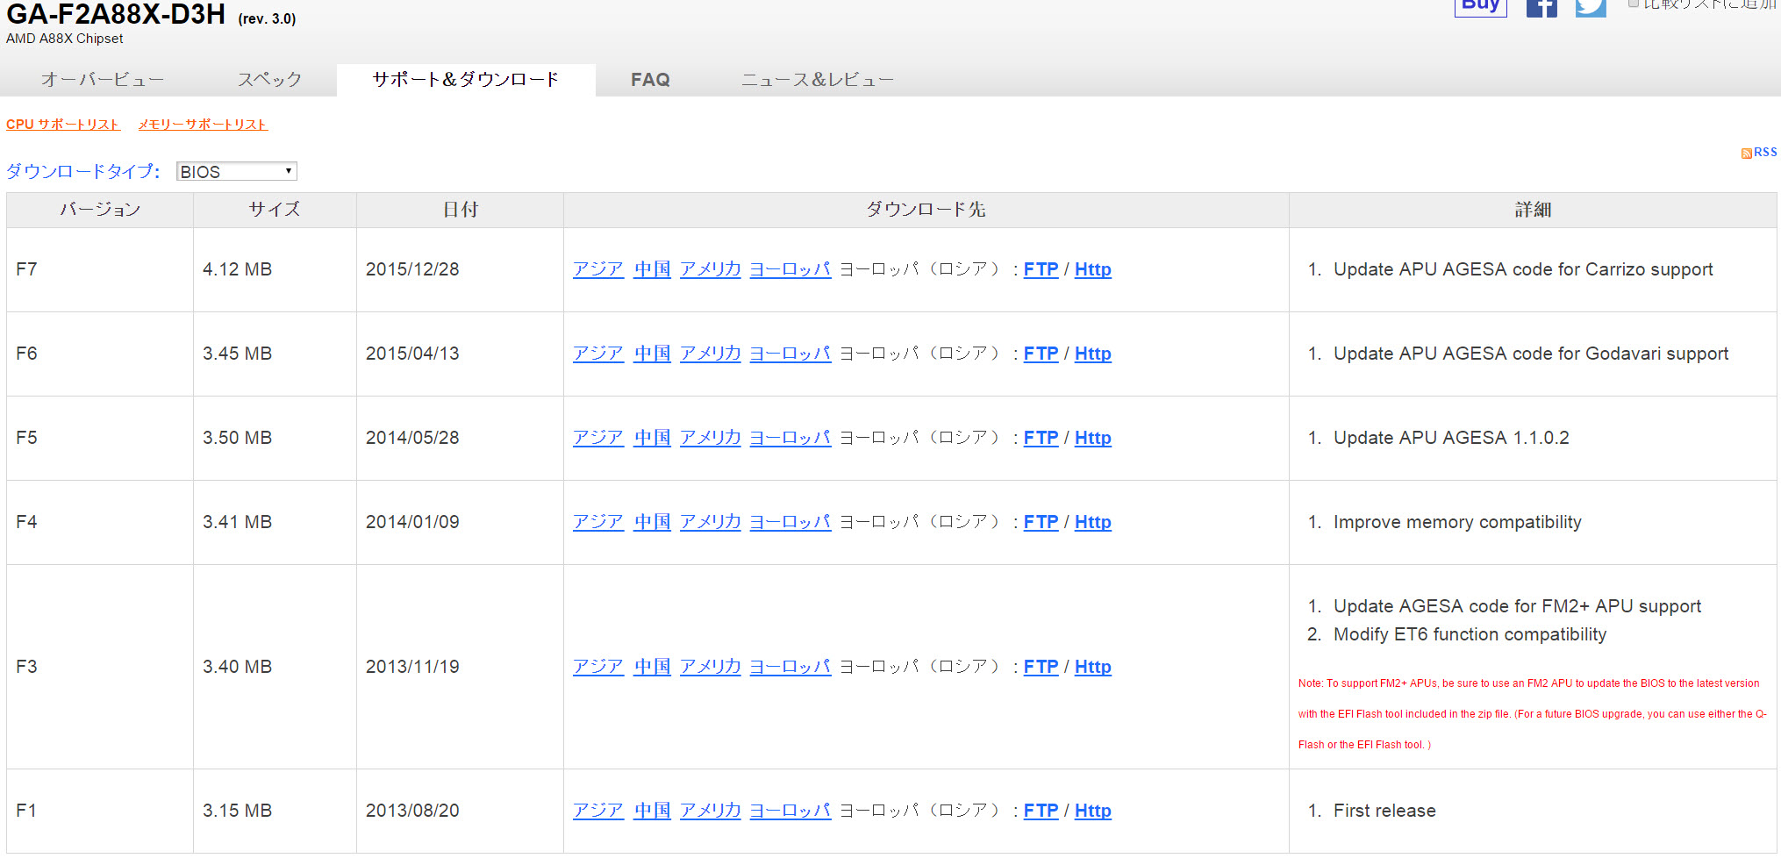Click the Http link for F1
The width and height of the screenshot is (1781, 858).
click(1093, 811)
